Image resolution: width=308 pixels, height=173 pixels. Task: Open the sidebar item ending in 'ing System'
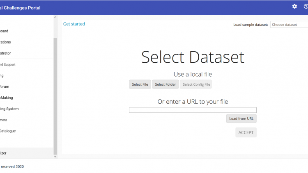coord(9,109)
